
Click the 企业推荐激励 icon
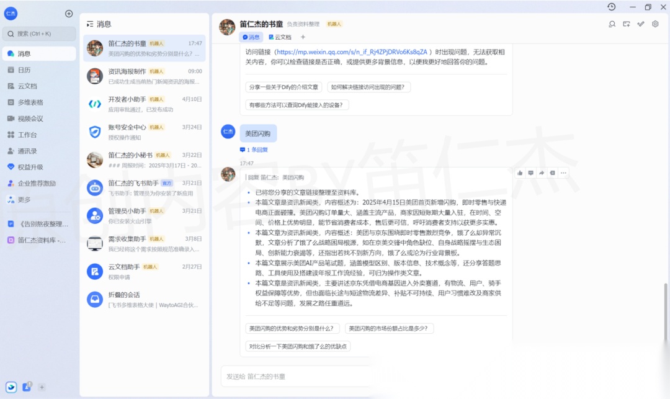tap(11, 183)
